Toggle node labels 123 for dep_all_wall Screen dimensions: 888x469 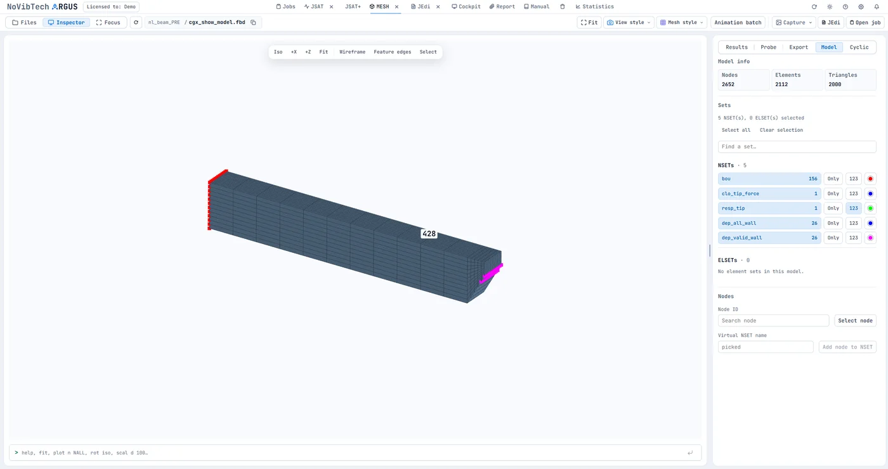tap(854, 223)
